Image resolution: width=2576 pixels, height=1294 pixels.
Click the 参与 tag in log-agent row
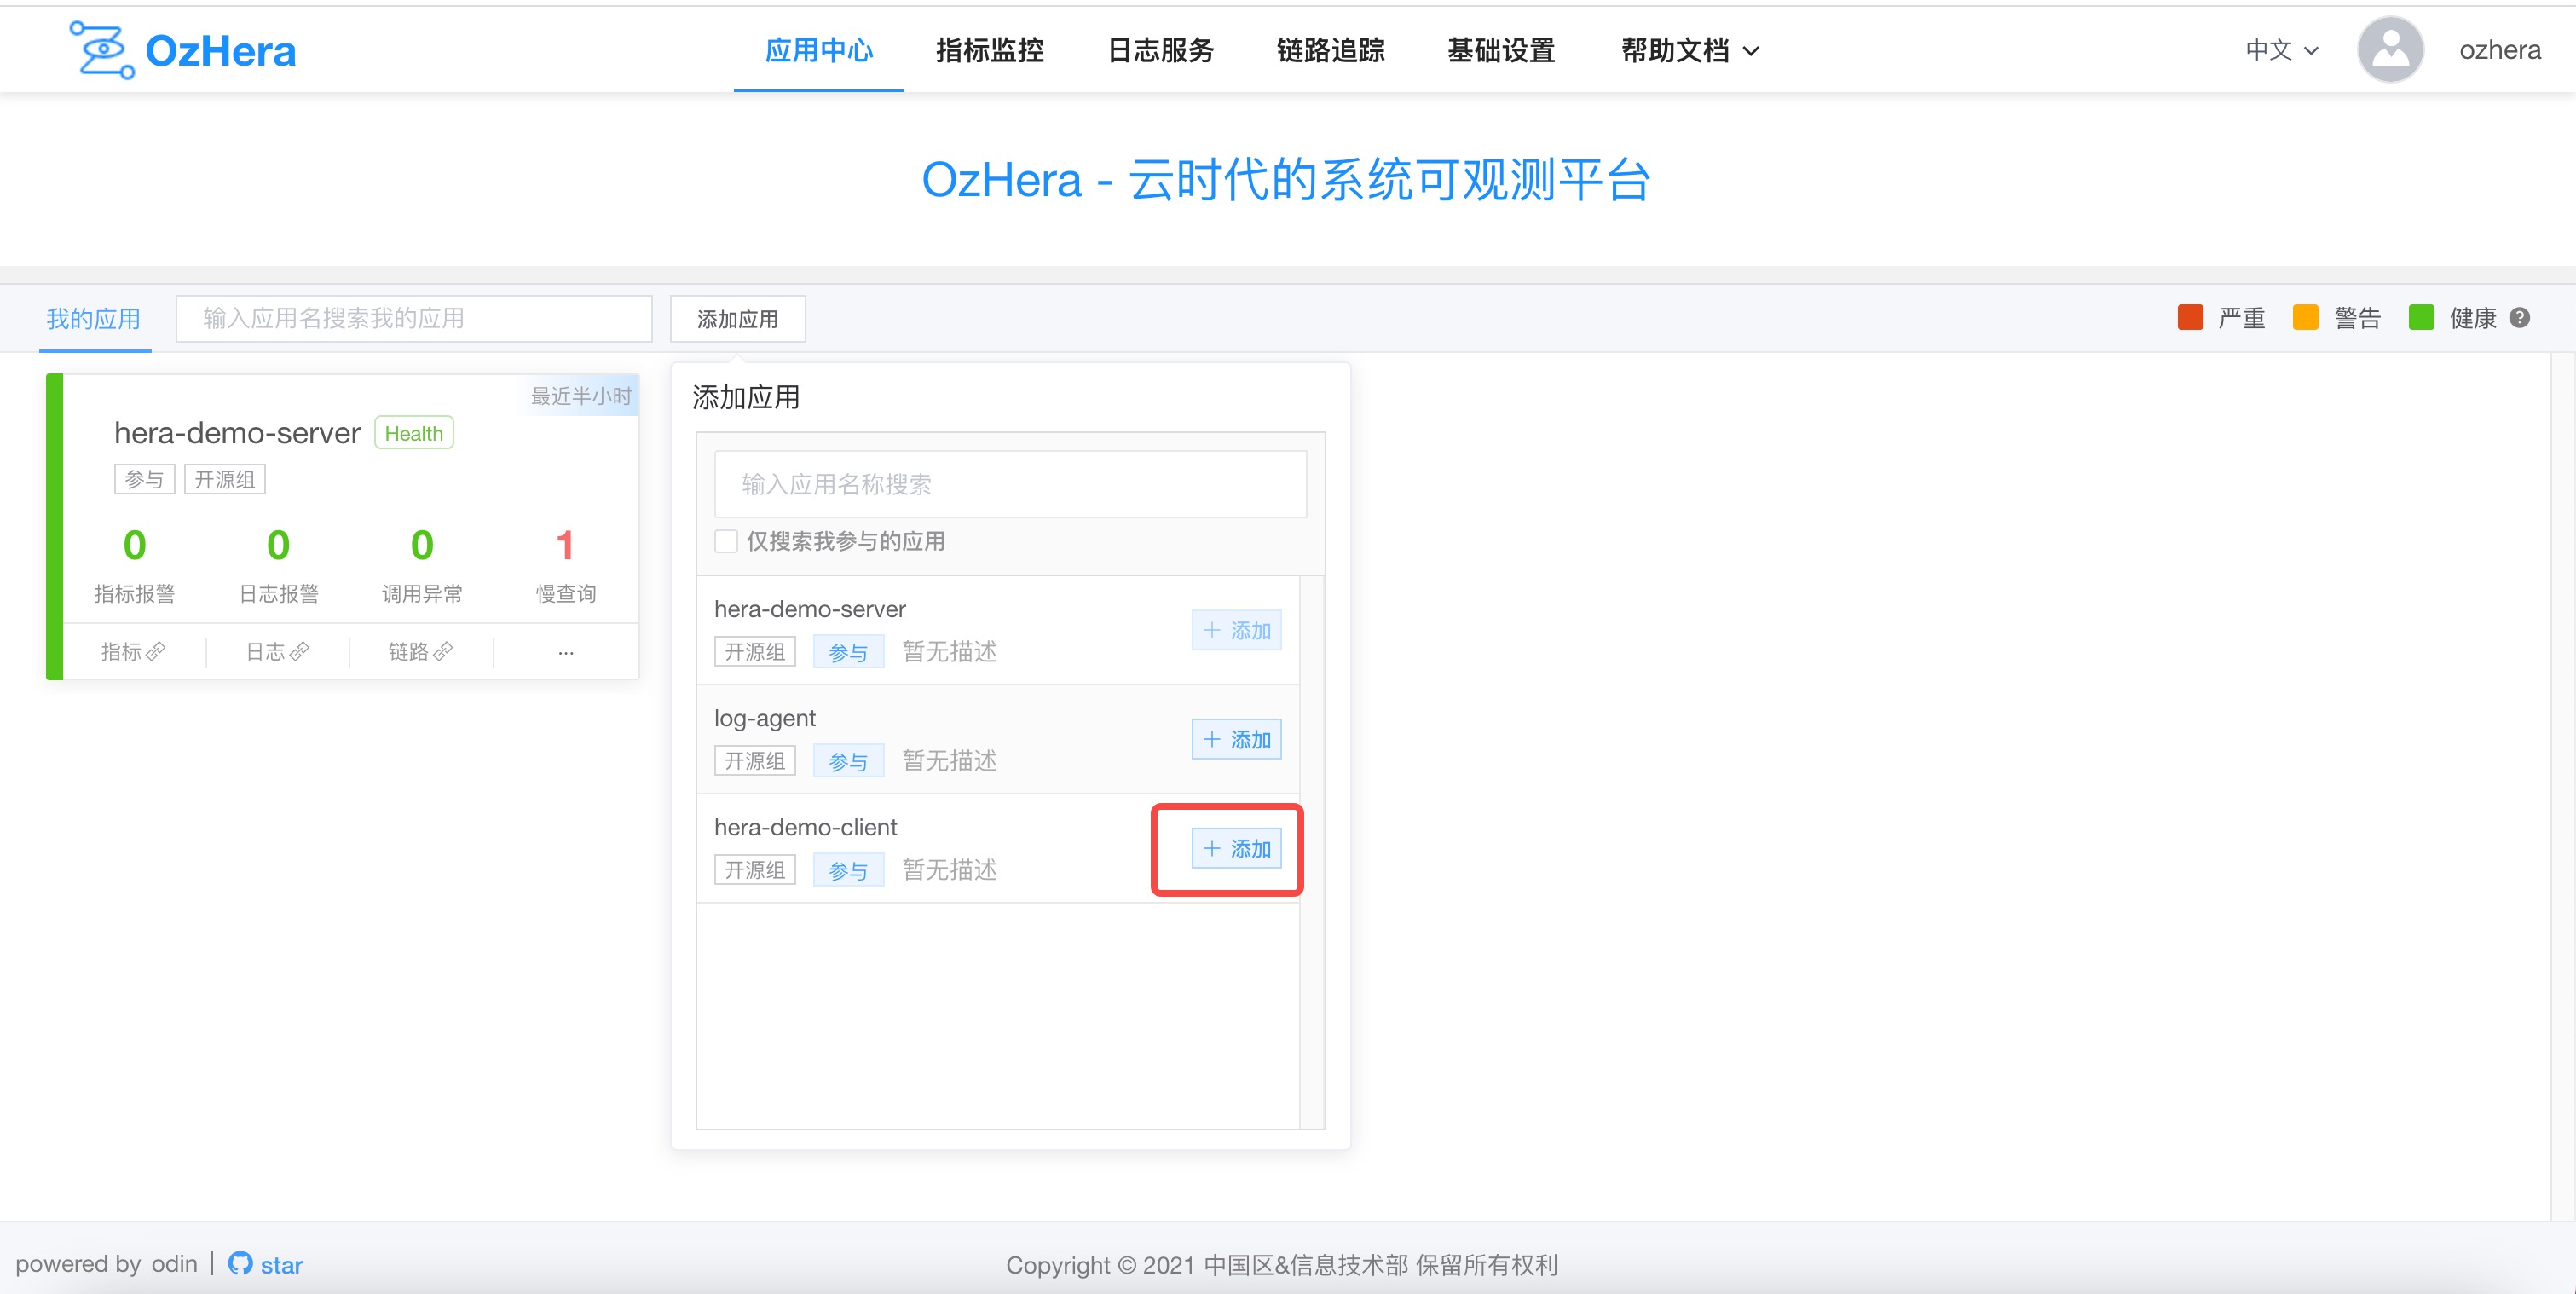[848, 762]
